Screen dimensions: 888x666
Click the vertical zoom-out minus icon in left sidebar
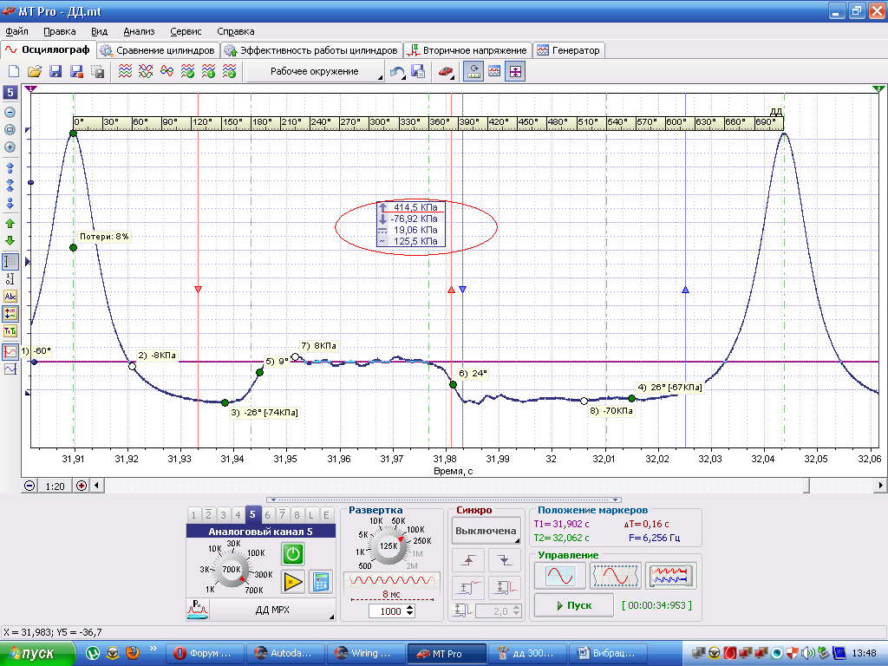click(10, 112)
